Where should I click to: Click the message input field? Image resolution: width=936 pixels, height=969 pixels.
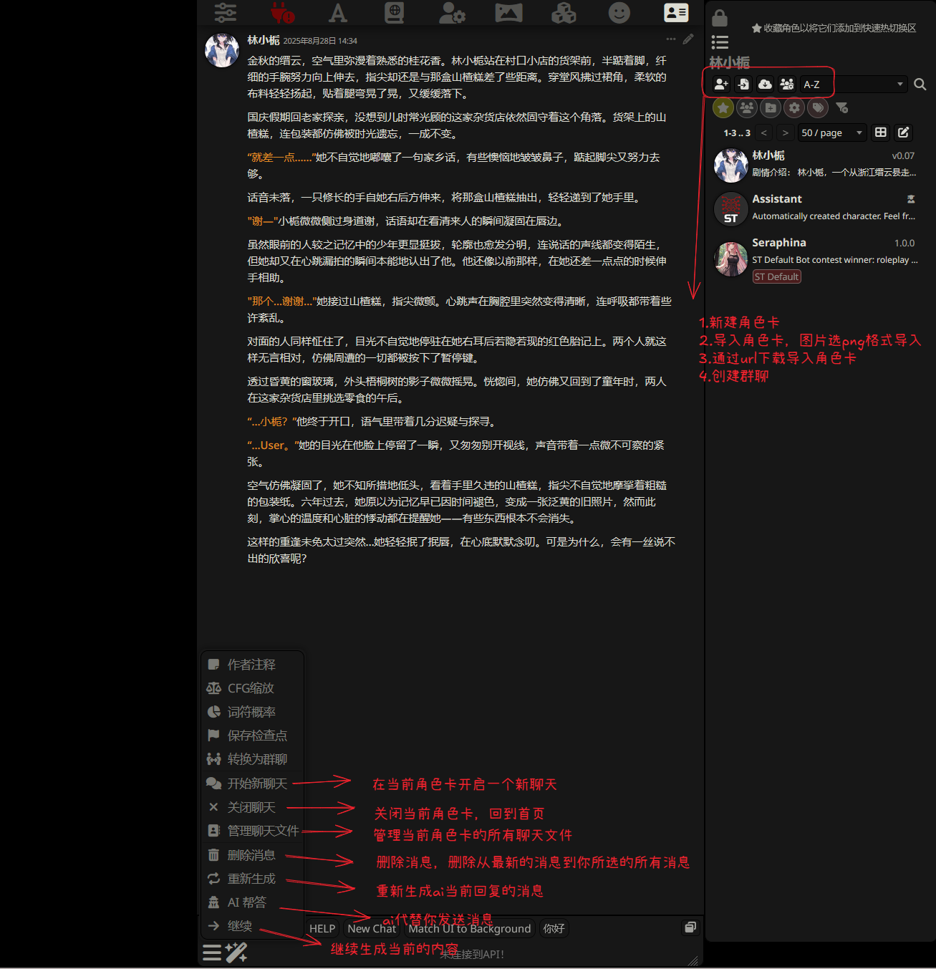[473, 954]
